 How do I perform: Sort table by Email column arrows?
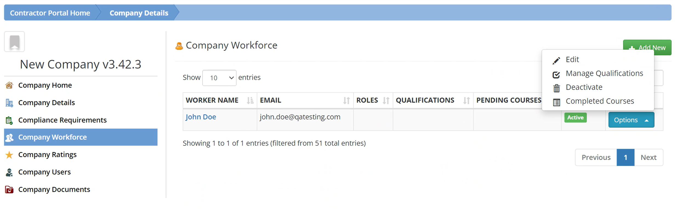346,101
